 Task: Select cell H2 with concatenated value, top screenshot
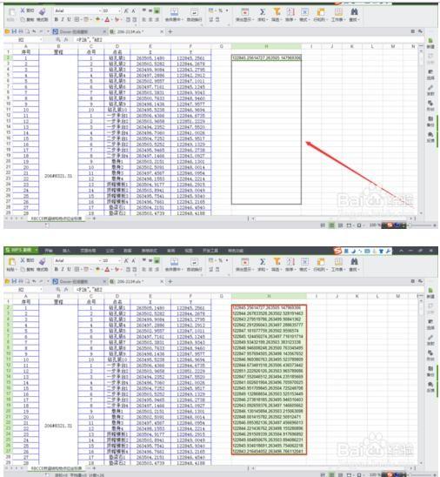click(x=266, y=57)
